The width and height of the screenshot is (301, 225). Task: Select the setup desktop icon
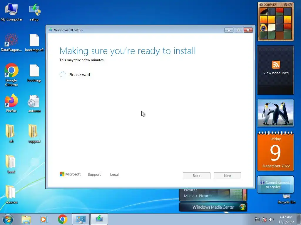click(x=34, y=12)
